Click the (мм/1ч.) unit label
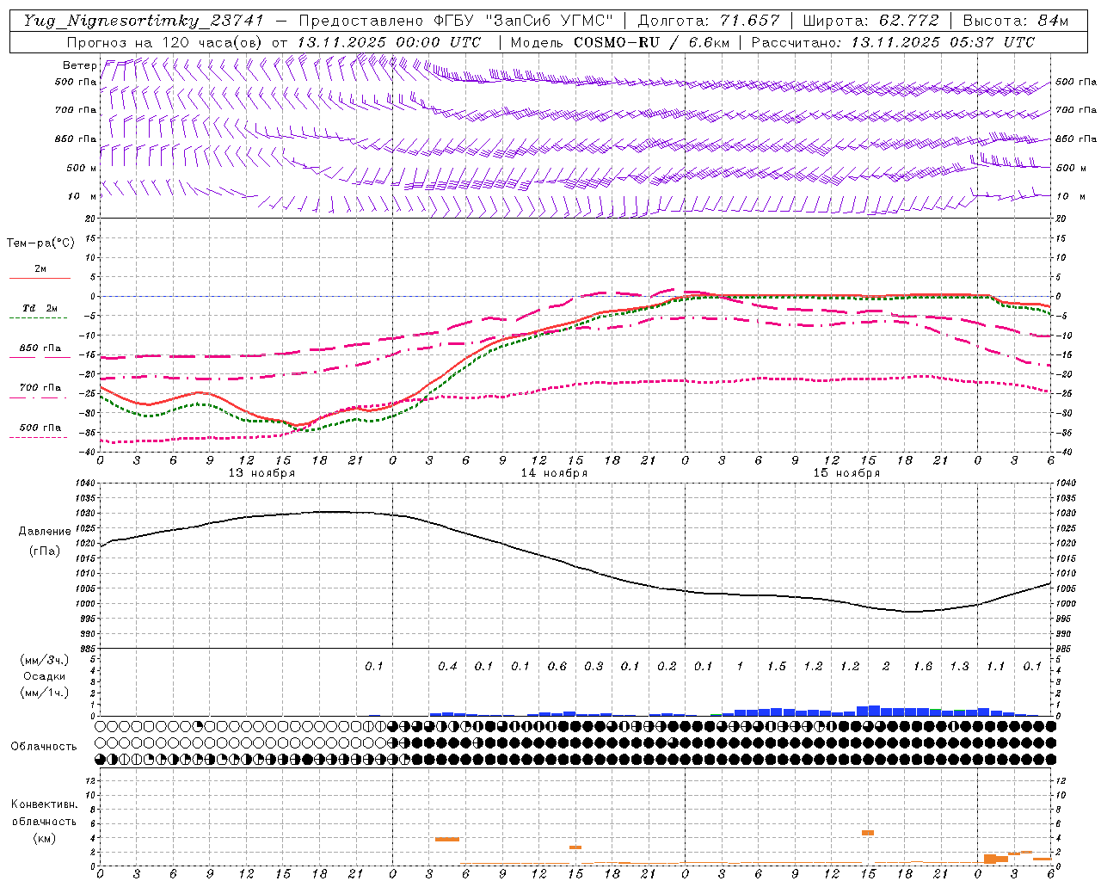The image size is (1101, 881). pyautogui.click(x=45, y=693)
